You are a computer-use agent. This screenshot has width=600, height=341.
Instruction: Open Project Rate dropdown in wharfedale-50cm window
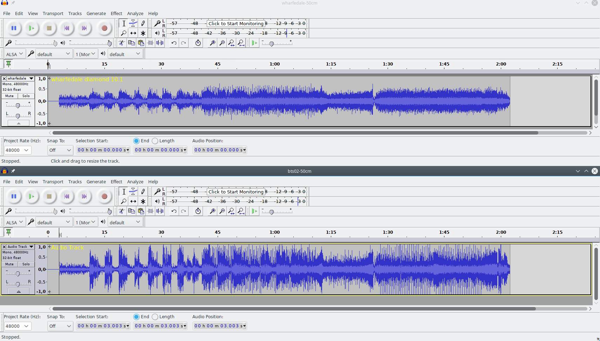(x=18, y=150)
